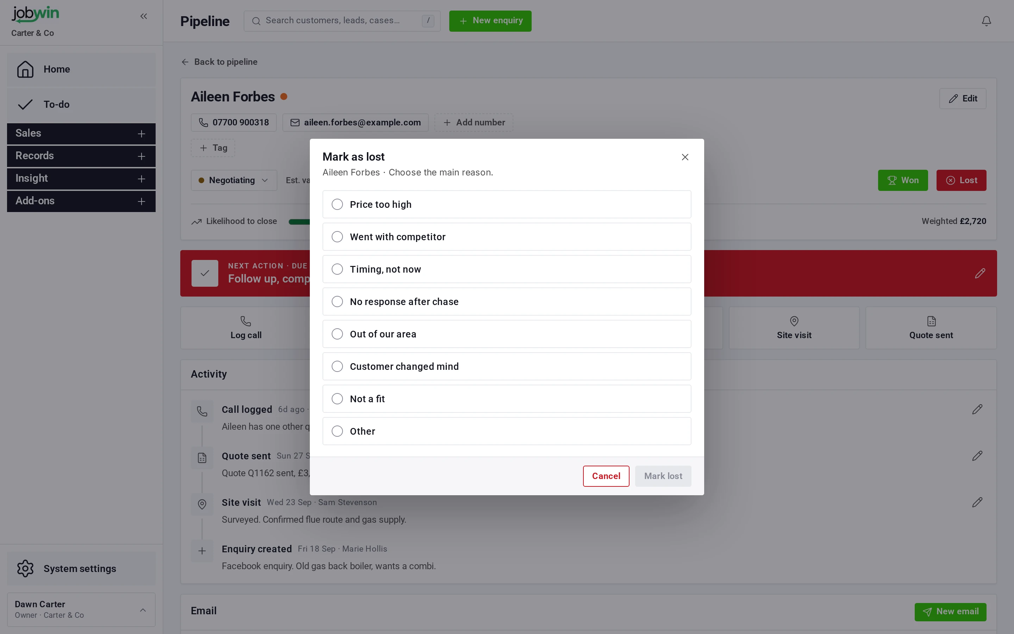The height and width of the screenshot is (634, 1014).
Task: Edit the Quote sent activity entry
Action: 977,456
